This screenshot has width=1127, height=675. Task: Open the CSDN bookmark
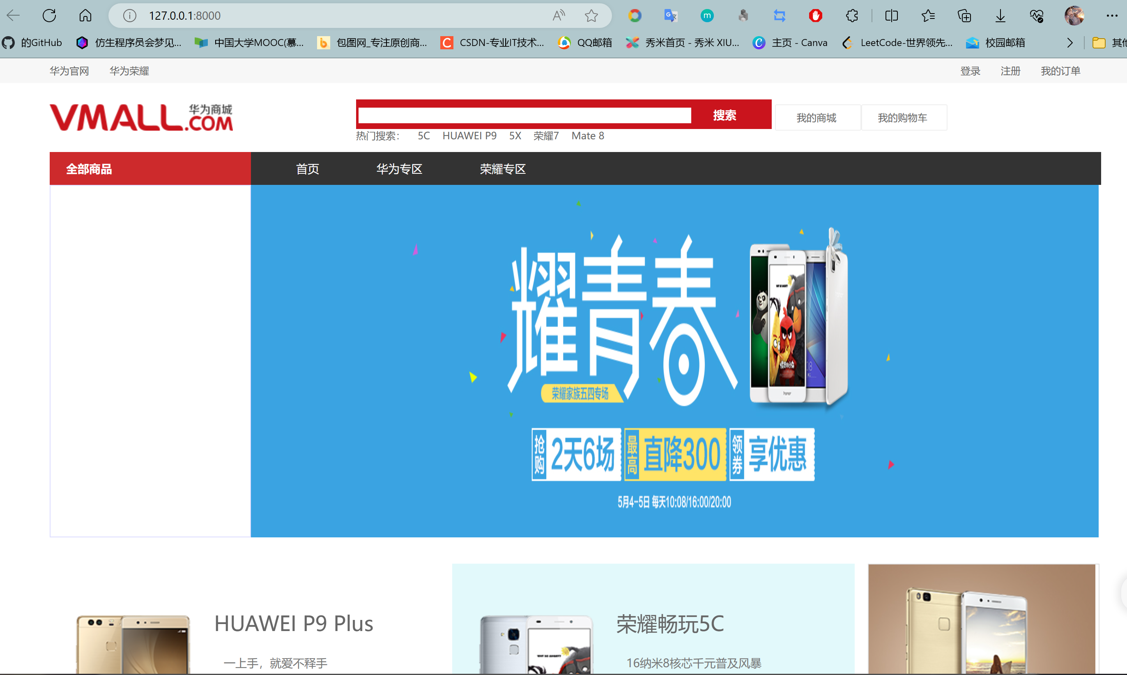[492, 43]
